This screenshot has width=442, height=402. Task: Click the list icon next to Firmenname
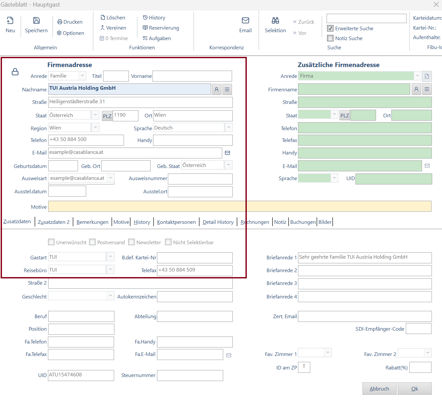tap(427, 89)
